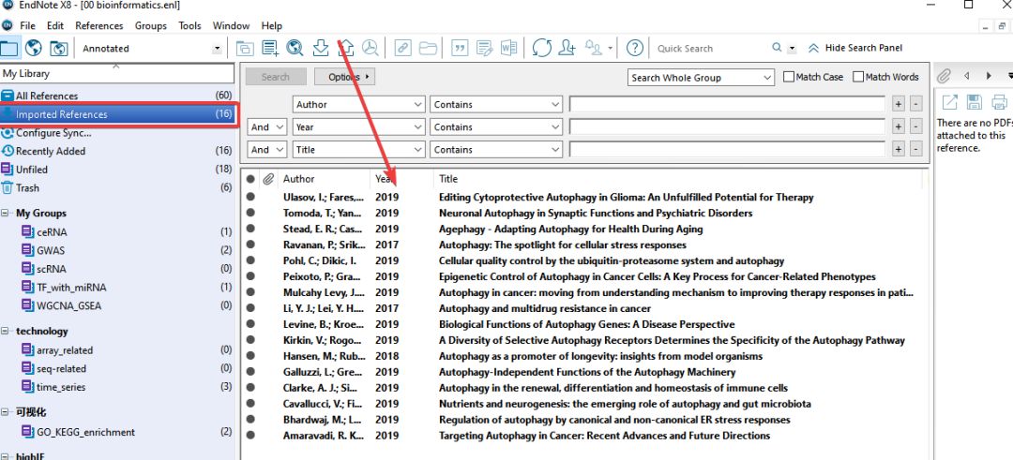Open the File menu
Image resolution: width=1013 pixels, height=460 pixels.
coord(27,26)
